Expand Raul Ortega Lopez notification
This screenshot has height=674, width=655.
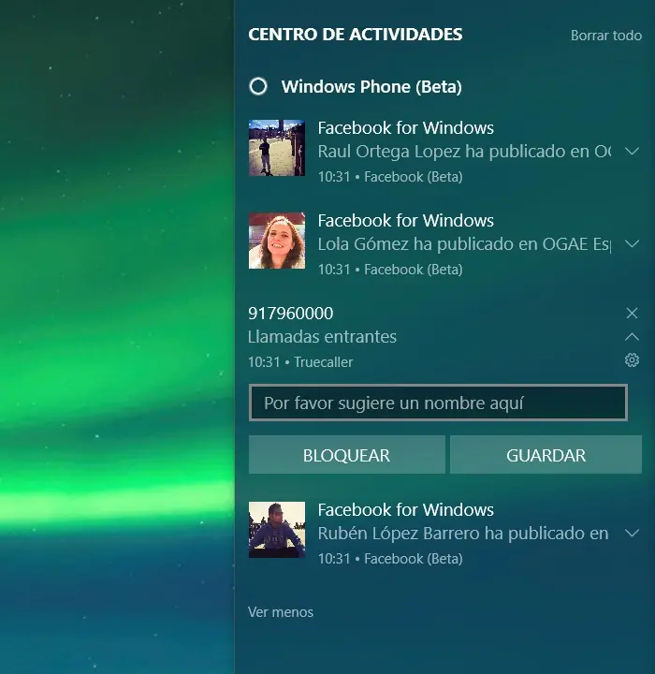[x=632, y=152]
